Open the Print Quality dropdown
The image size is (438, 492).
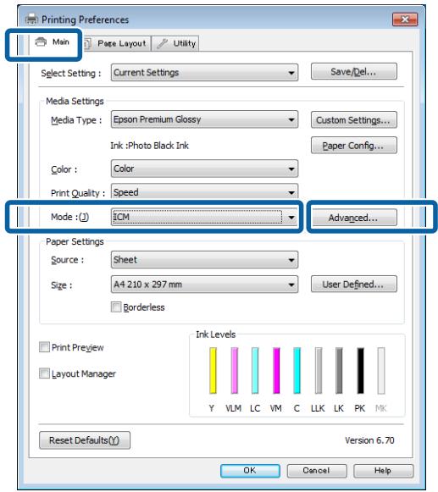[x=204, y=192]
